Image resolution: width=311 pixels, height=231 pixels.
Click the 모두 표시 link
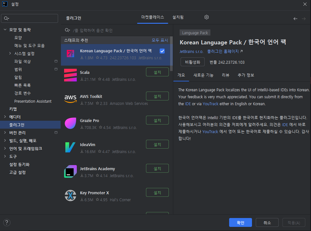pyautogui.click(x=160, y=40)
